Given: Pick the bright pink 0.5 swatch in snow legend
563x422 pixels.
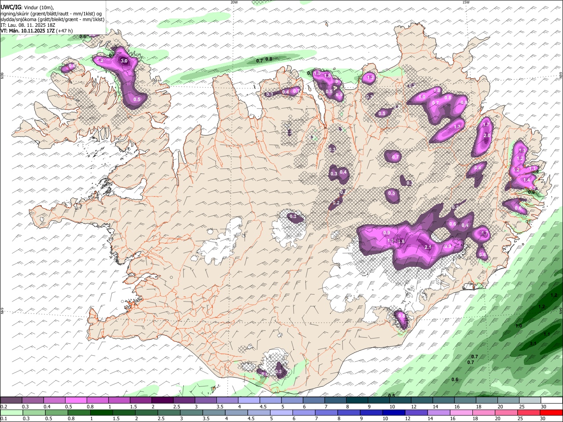Looking at the screenshot, I should [76, 400].
